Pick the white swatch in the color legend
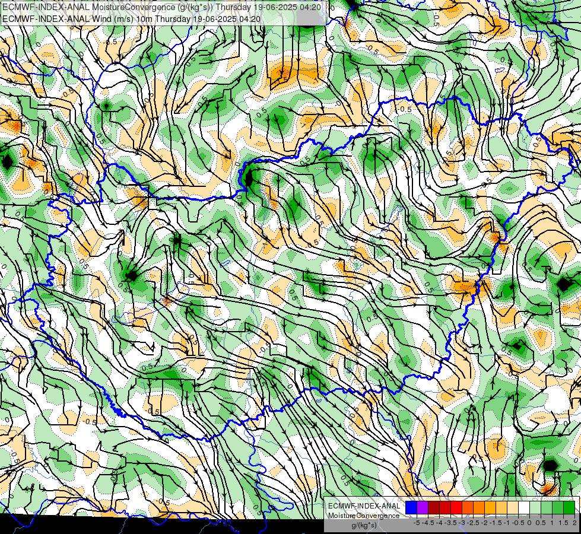 click(x=524, y=508)
